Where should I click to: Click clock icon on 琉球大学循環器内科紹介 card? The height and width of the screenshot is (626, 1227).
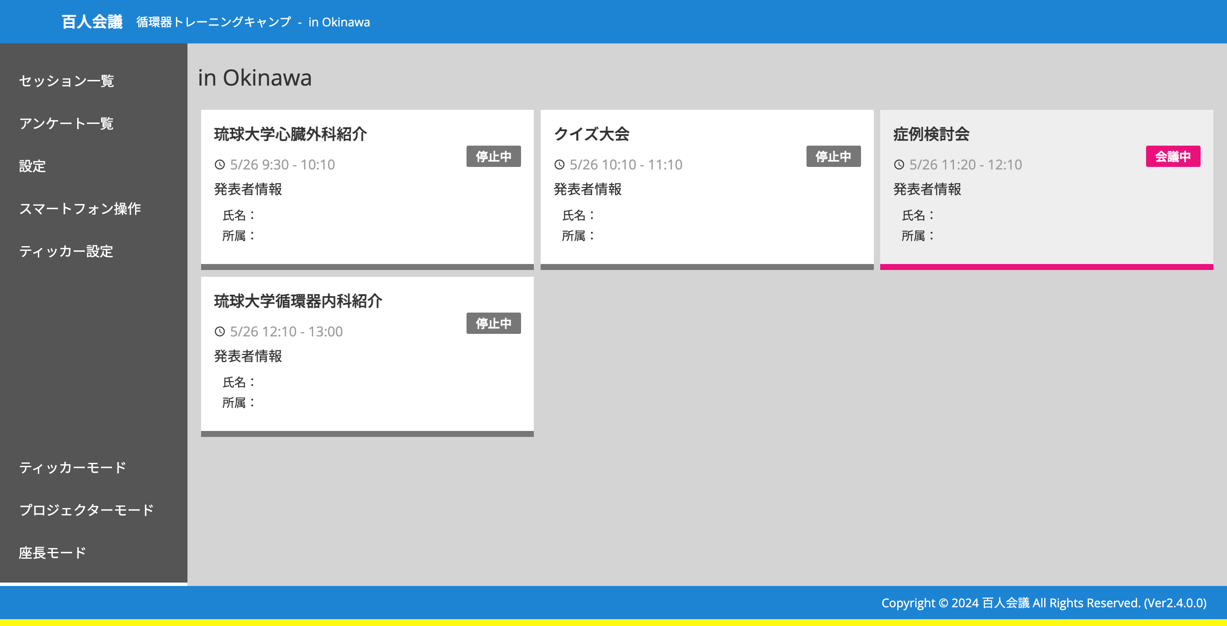(219, 331)
